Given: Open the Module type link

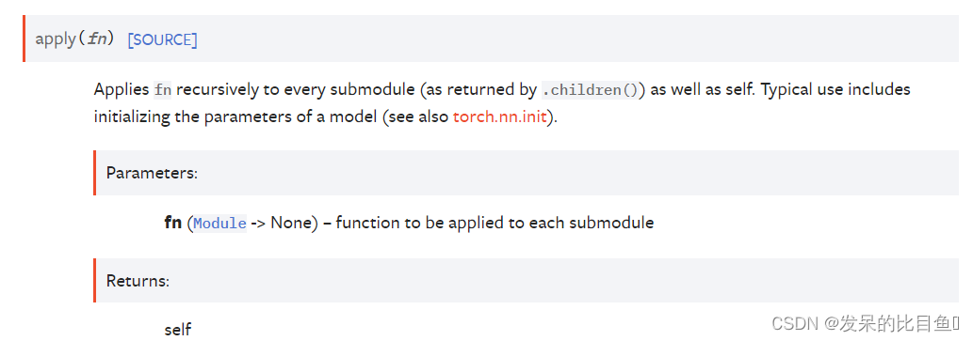Looking at the screenshot, I should [x=219, y=223].
